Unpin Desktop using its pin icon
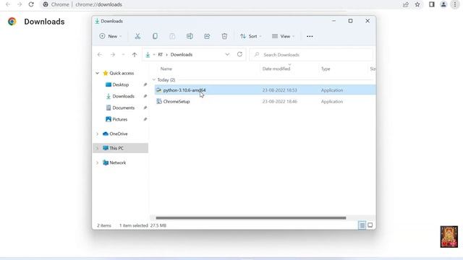 pos(145,84)
